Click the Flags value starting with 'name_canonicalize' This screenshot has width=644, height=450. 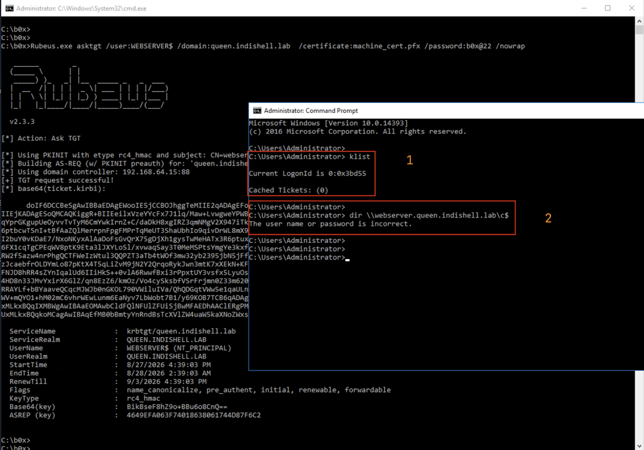pyautogui.click(x=259, y=390)
